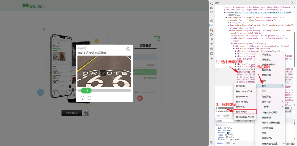This screenshot has width=297, height=146.
Task: Open the Application window icon
Action: [x=211, y=54]
